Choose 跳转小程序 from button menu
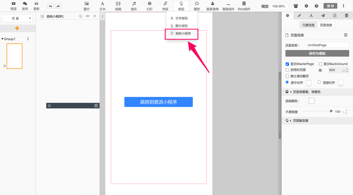Image resolution: width=353 pixels, height=195 pixels. (x=183, y=34)
